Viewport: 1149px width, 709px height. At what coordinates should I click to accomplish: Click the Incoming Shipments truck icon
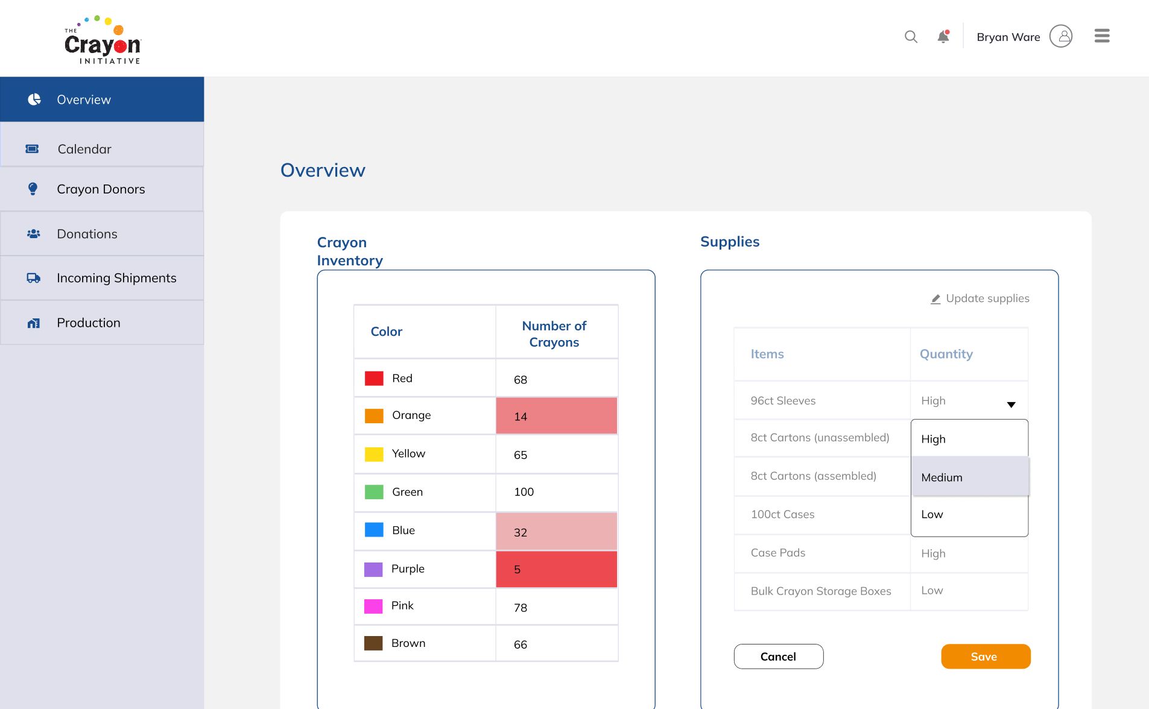pyautogui.click(x=33, y=278)
